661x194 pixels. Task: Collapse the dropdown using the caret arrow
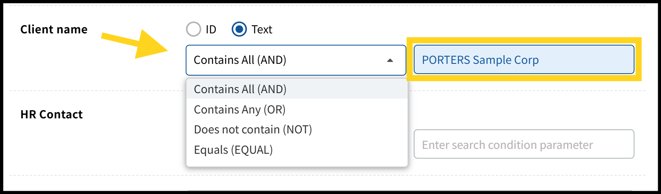[390, 60]
